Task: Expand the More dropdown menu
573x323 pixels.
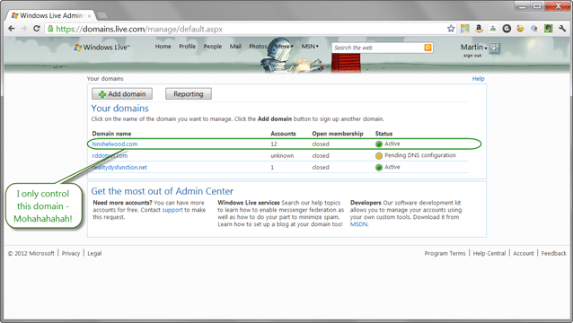Action: click(285, 47)
